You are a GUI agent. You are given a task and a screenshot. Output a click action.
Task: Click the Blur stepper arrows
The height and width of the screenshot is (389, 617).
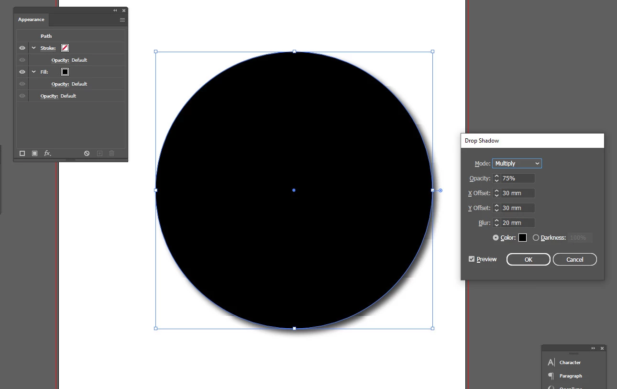(496, 223)
